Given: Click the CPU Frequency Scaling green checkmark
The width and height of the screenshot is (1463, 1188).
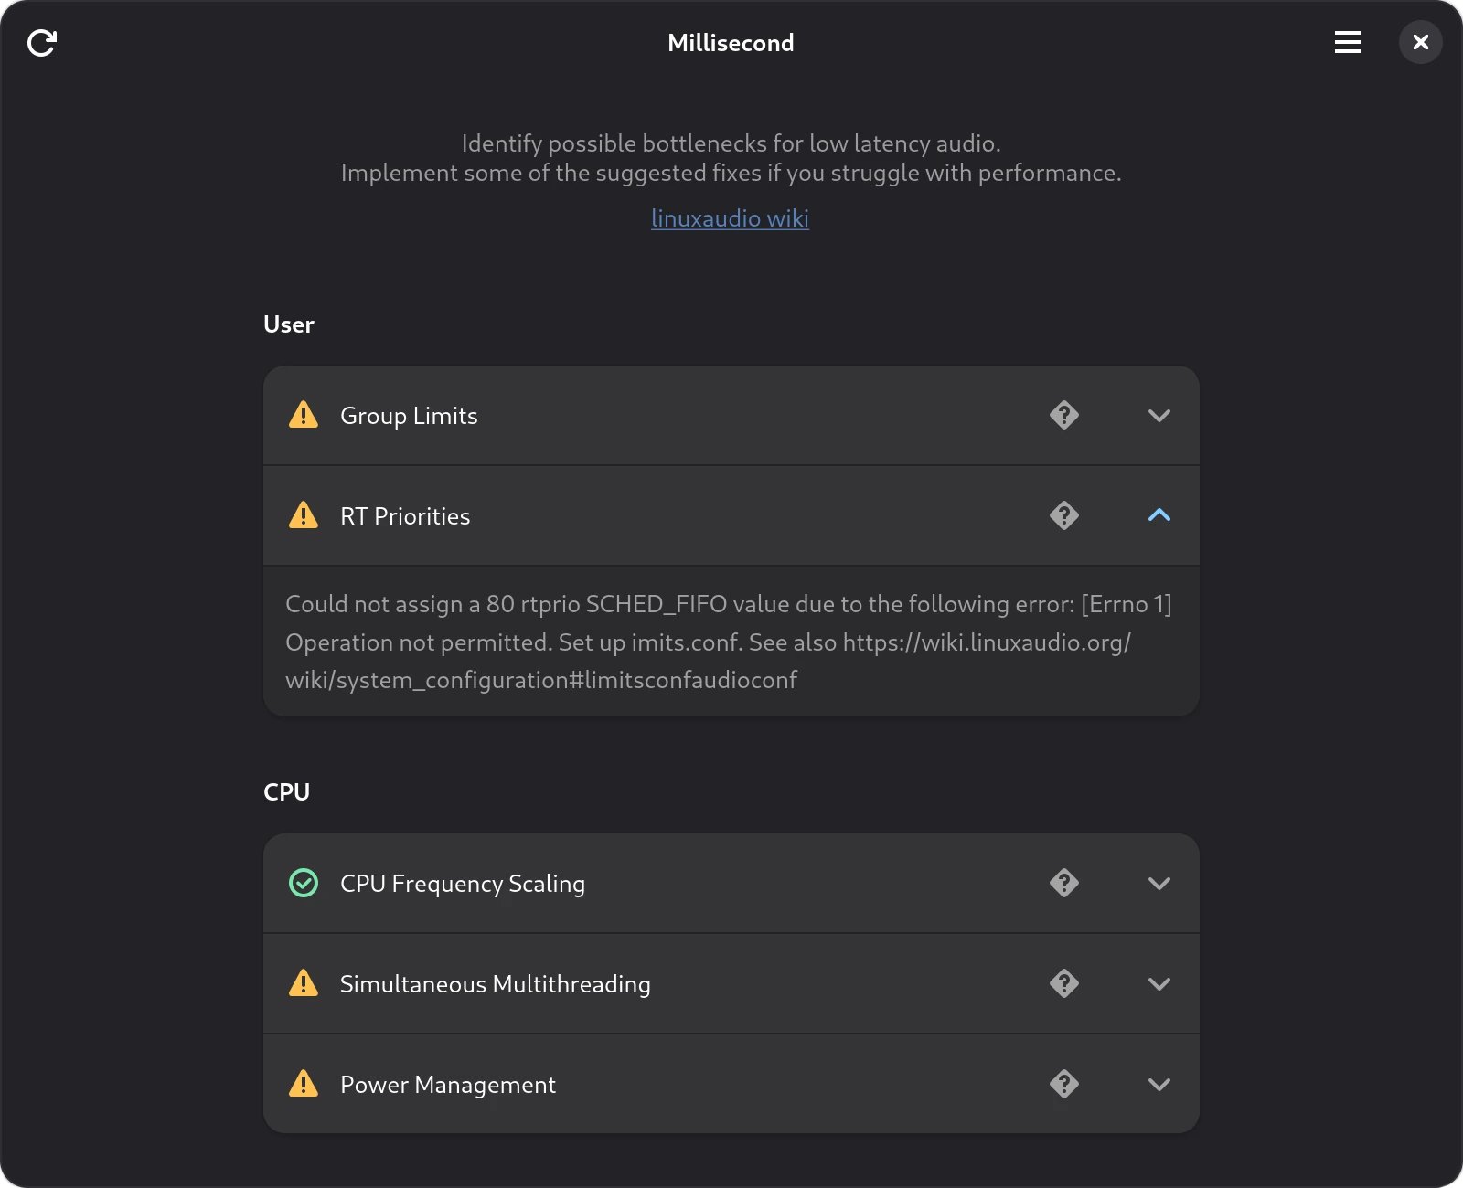Looking at the screenshot, I should tap(304, 883).
